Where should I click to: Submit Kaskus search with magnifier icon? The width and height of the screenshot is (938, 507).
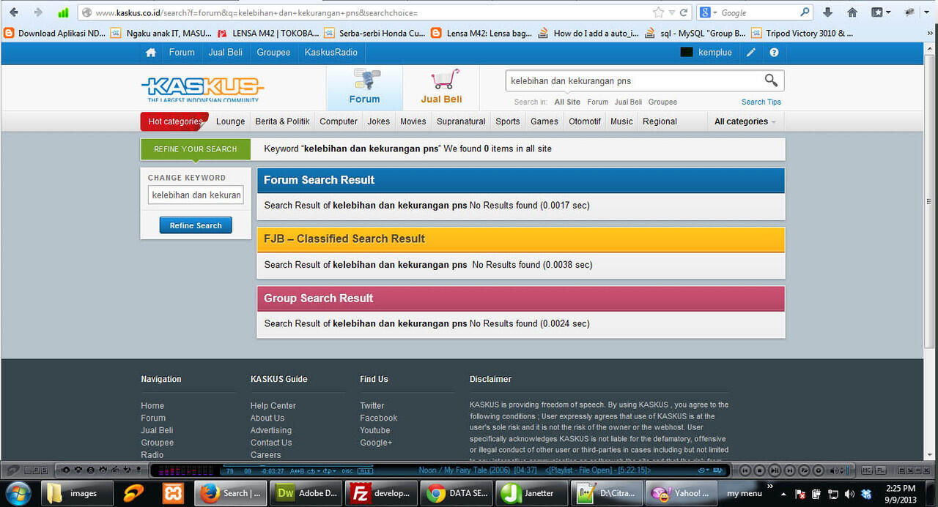(x=771, y=80)
